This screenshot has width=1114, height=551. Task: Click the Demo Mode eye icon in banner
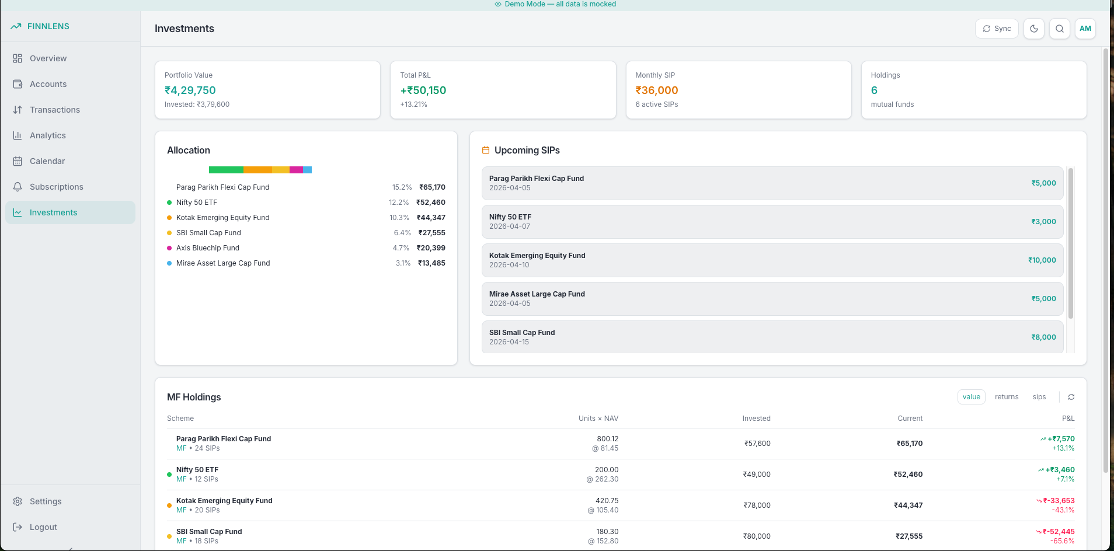click(498, 4)
